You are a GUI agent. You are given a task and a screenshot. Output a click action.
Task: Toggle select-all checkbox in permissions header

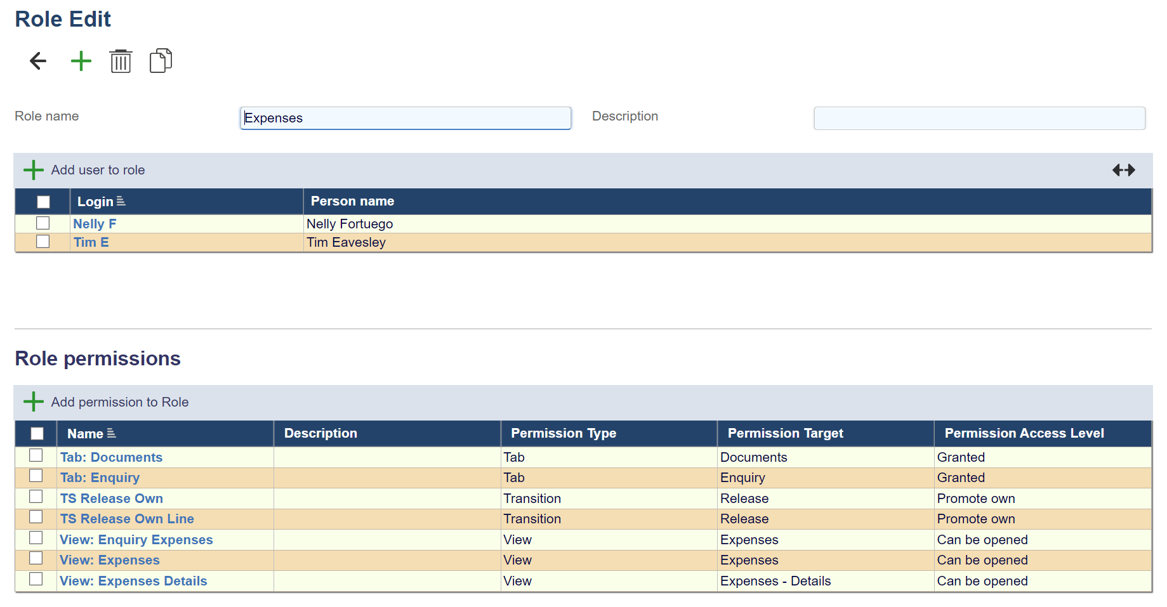tap(37, 434)
